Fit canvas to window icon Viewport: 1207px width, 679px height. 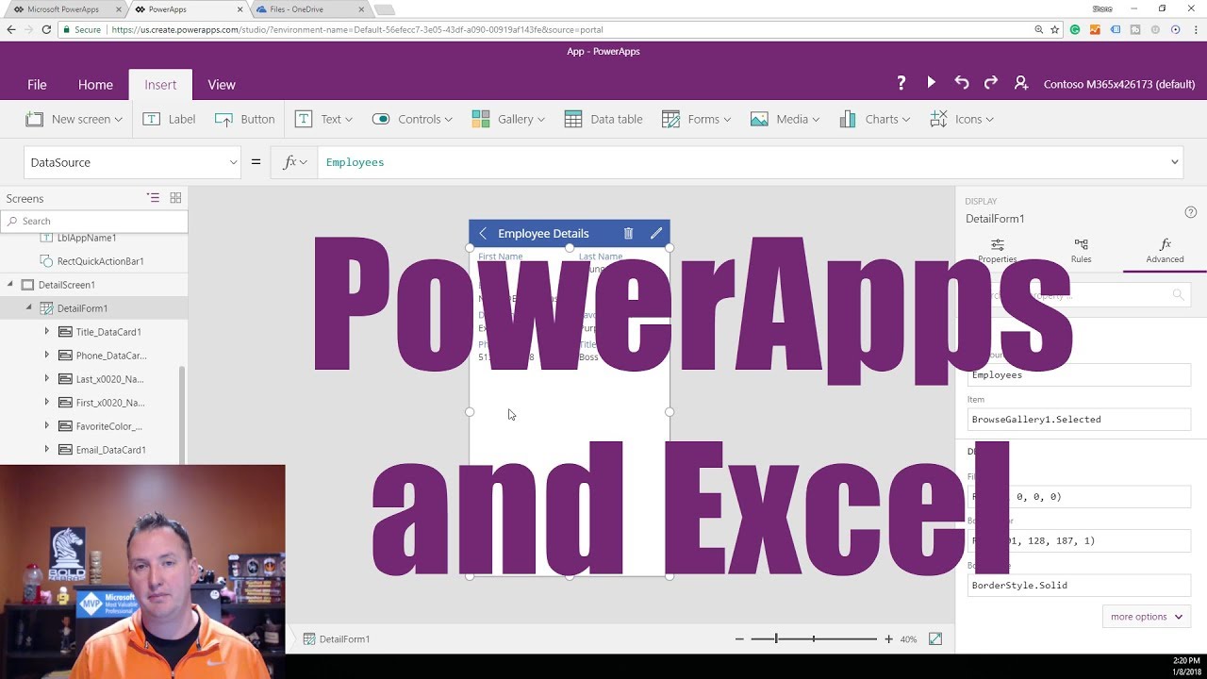click(935, 638)
